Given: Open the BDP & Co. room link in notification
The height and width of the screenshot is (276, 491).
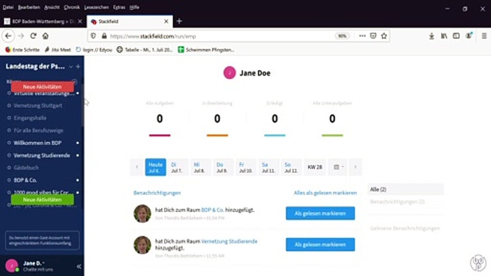Looking at the screenshot, I should [212, 210].
